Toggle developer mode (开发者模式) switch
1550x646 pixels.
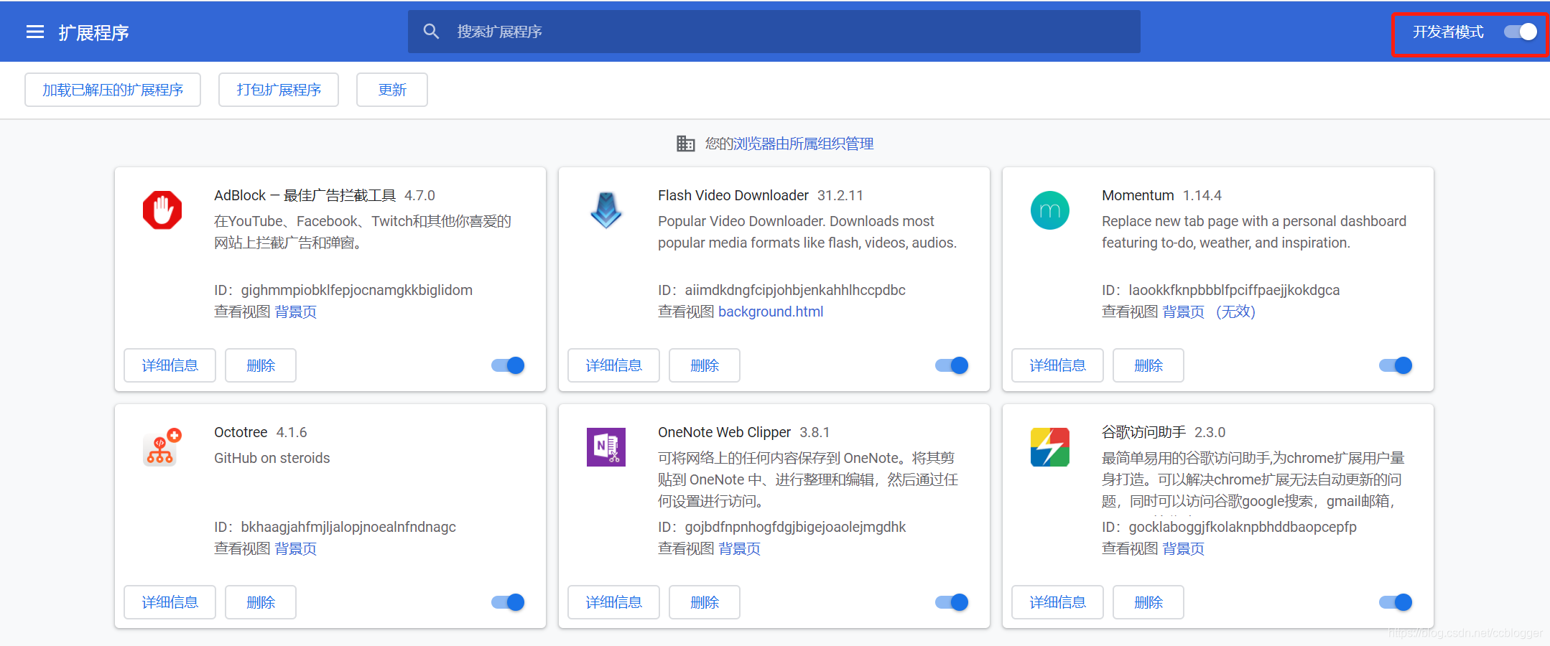(x=1521, y=32)
